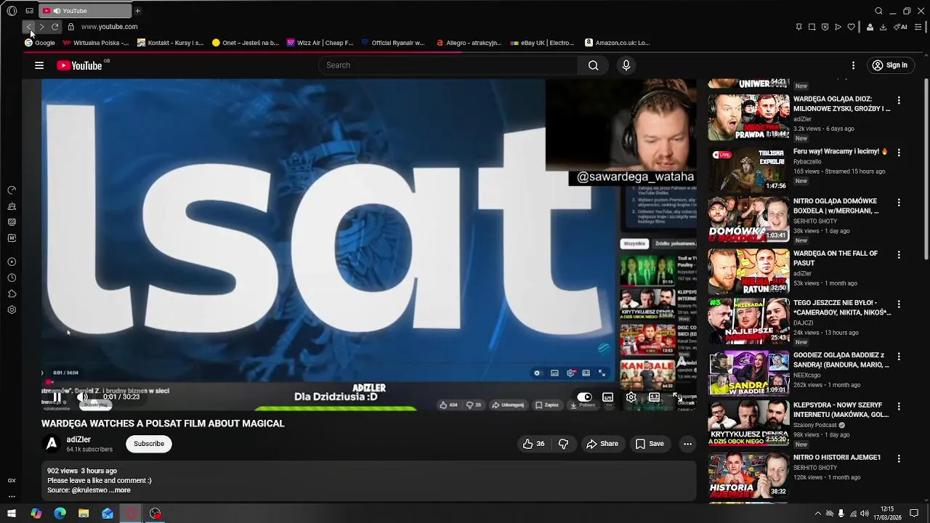Image resolution: width=930 pixels, height=523 pixels.
Task: Open the Opera AI assistant
Action: [x=900, y=27]
